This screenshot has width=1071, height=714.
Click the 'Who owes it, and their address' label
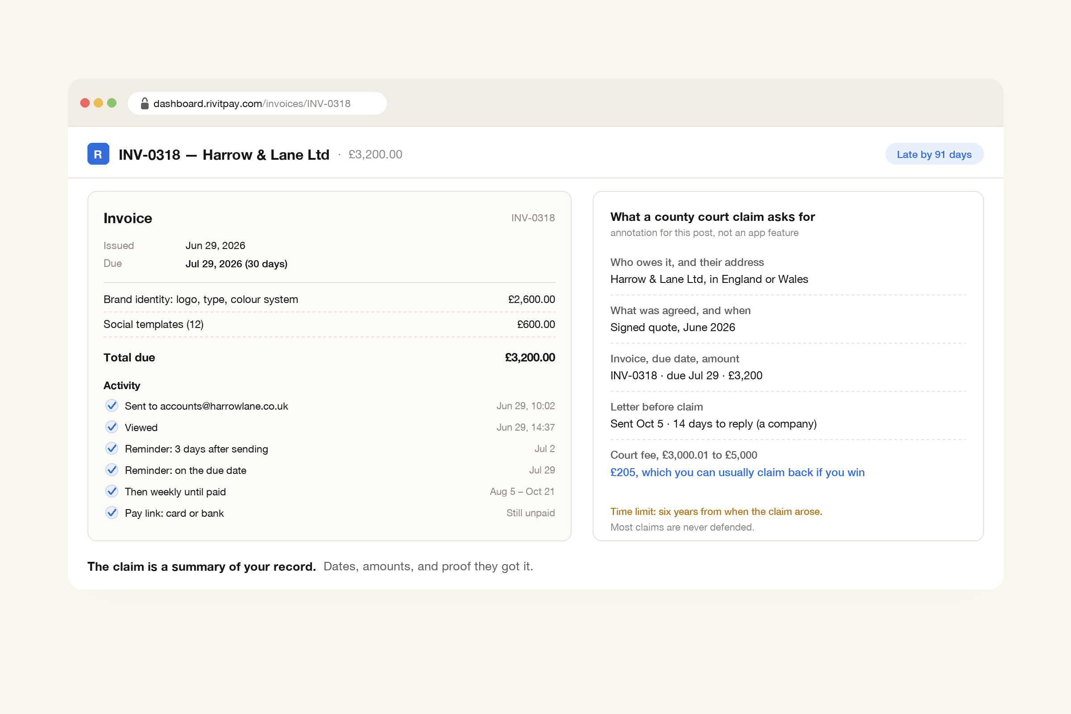[687, 262]
